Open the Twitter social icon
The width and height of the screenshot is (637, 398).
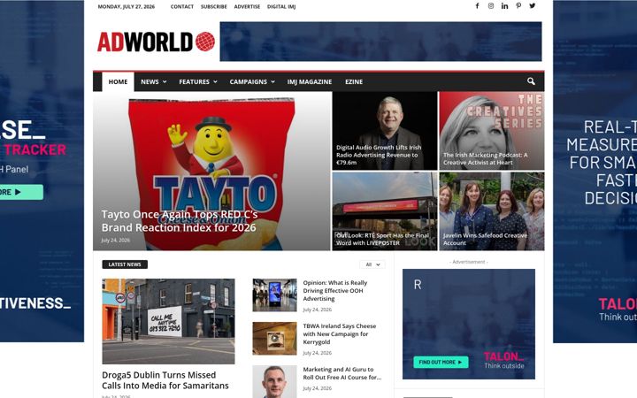point(533,5)
